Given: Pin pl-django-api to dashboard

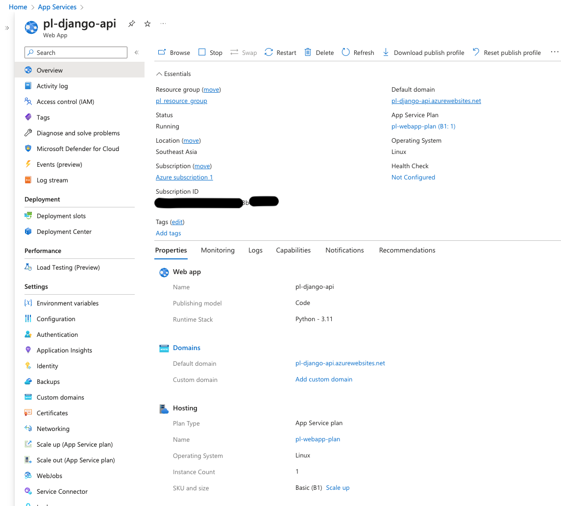Looking at the screenshot, I should tap(132, 24).
